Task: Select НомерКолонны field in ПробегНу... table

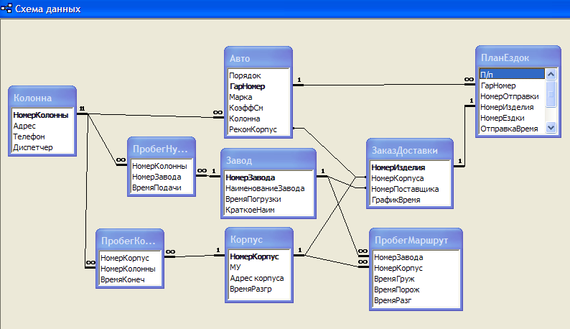Action: (162, 166)
